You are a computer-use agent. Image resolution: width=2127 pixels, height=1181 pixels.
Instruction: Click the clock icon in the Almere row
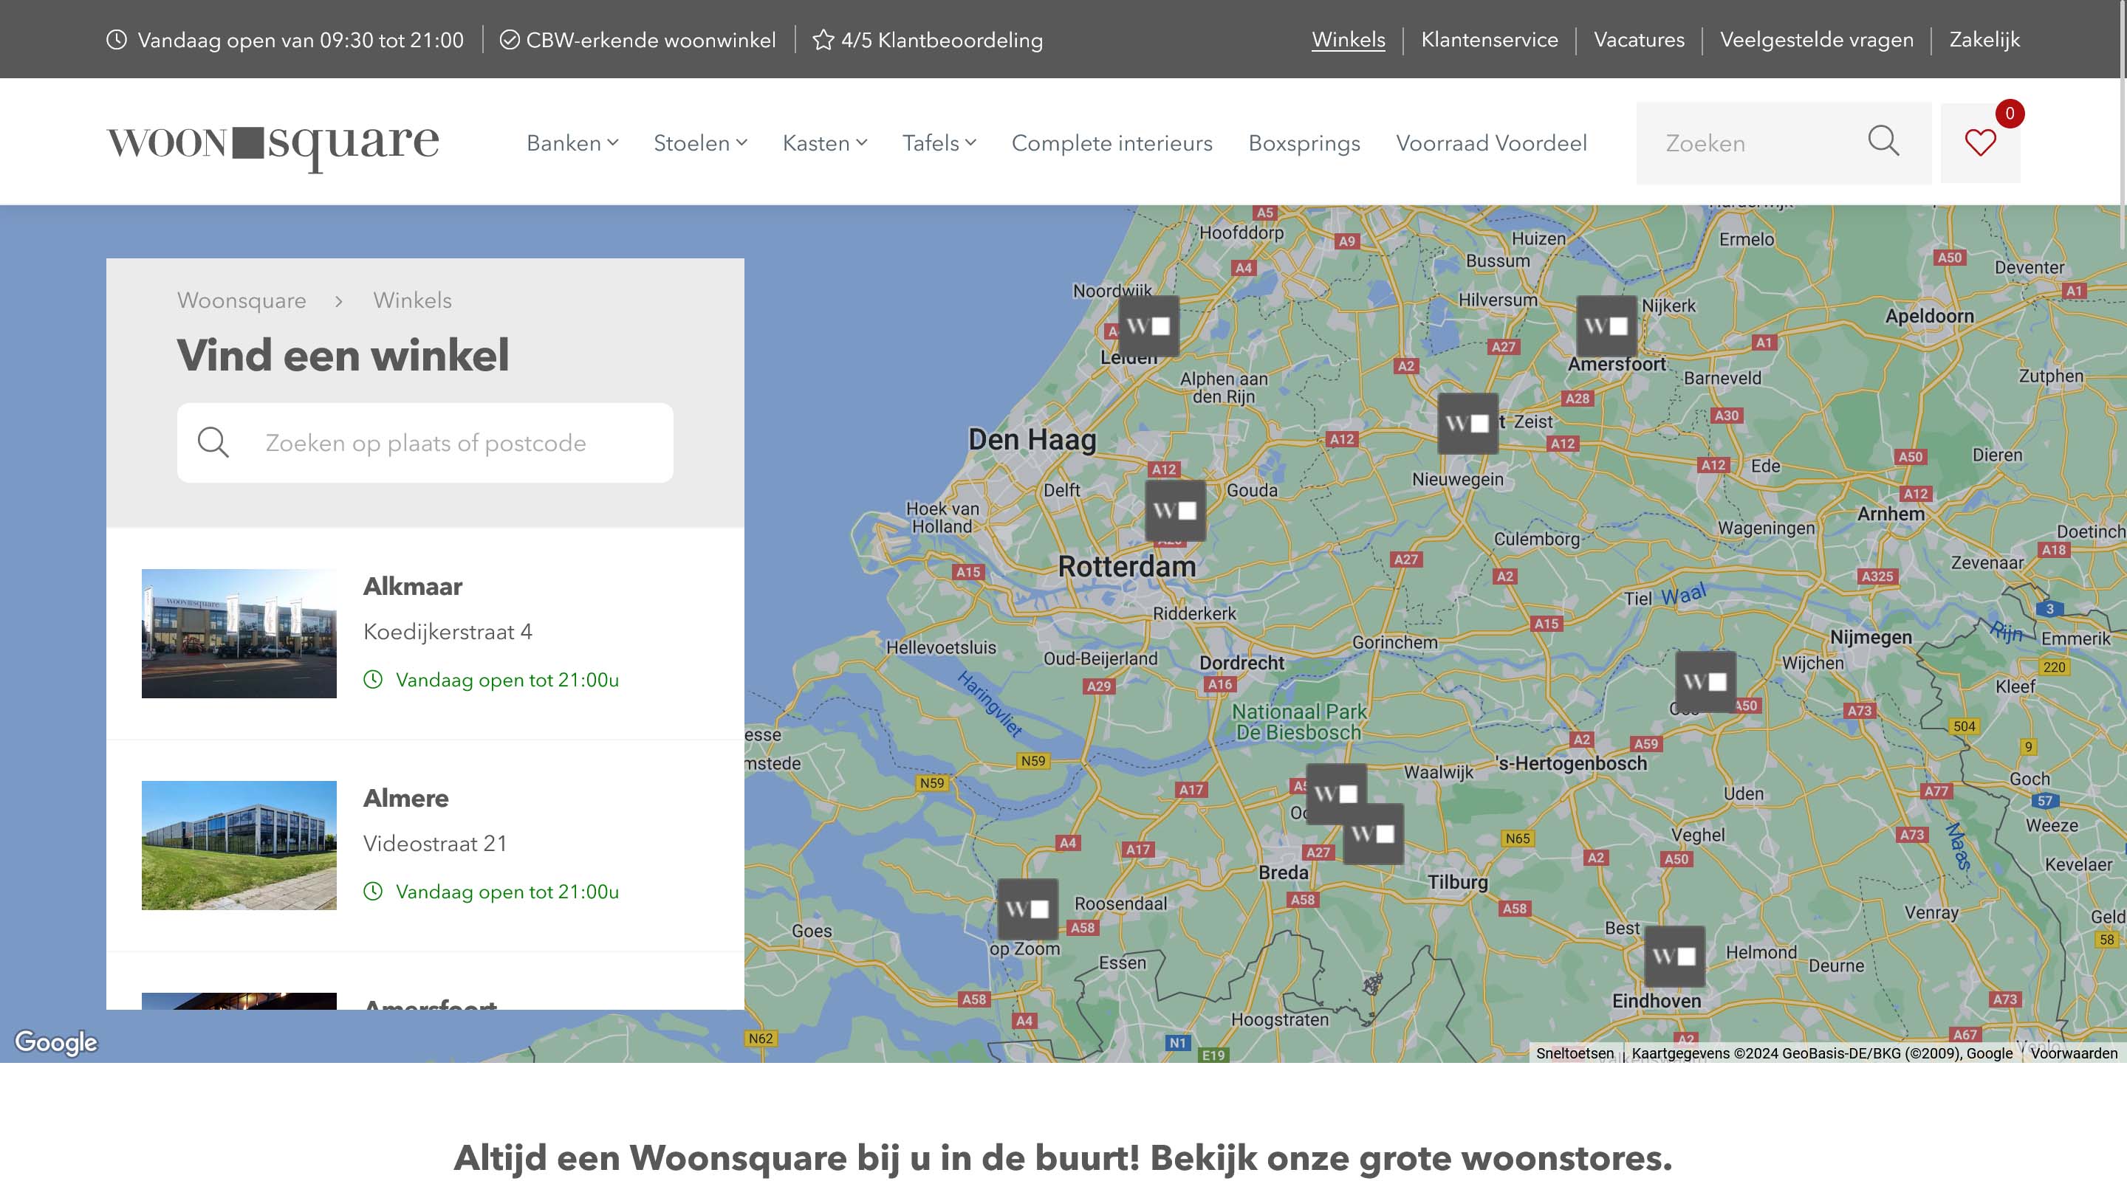pos(373,892)
